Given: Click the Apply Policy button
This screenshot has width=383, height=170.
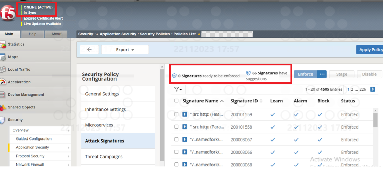Looking at the screenshot, I should coord(369,50).
